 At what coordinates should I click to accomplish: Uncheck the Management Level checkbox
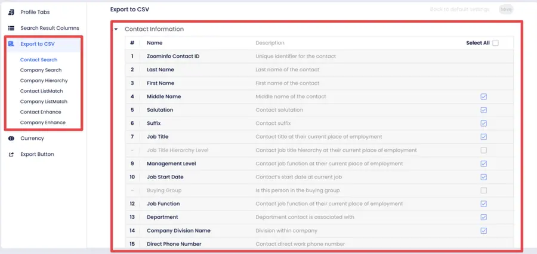click(x=483, y=164)
